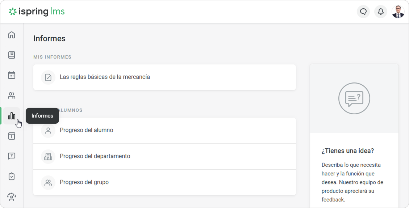
Task: Open the Home icon in sidebar
Action: coord(12,35)
